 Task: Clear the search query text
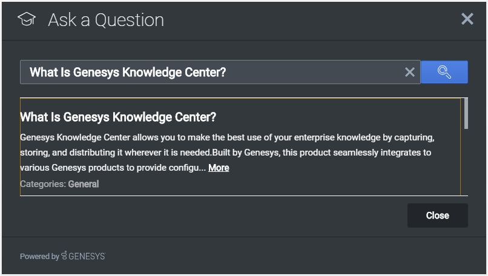tap(410, 72)
